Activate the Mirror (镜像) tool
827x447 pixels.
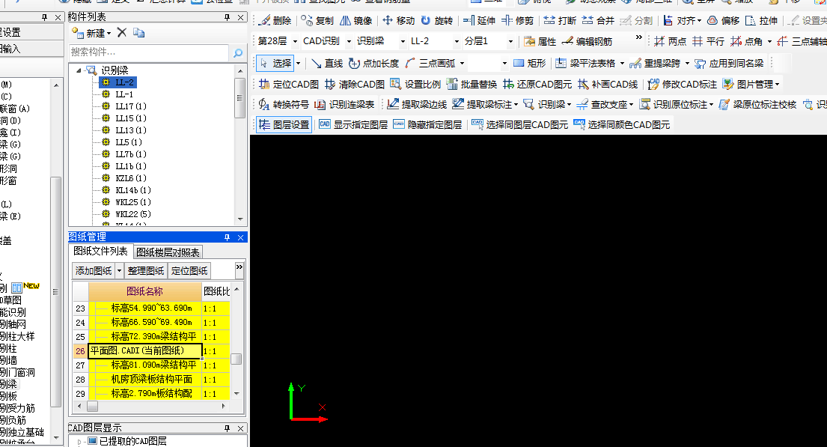click(356, 20)
